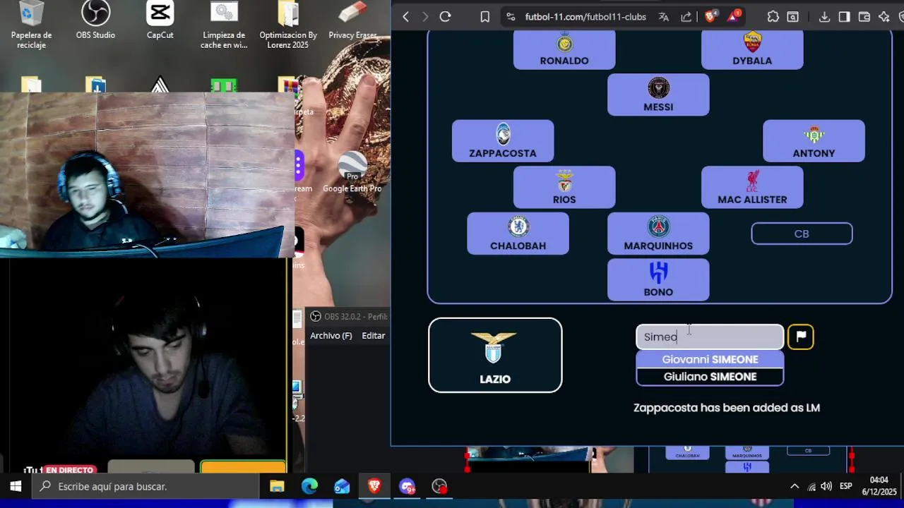The height and width of the screenshot is (508, 904).
Task: Select Google Earth Pro desktop icon
Action: pyautogui.click(x=352, y=173)
